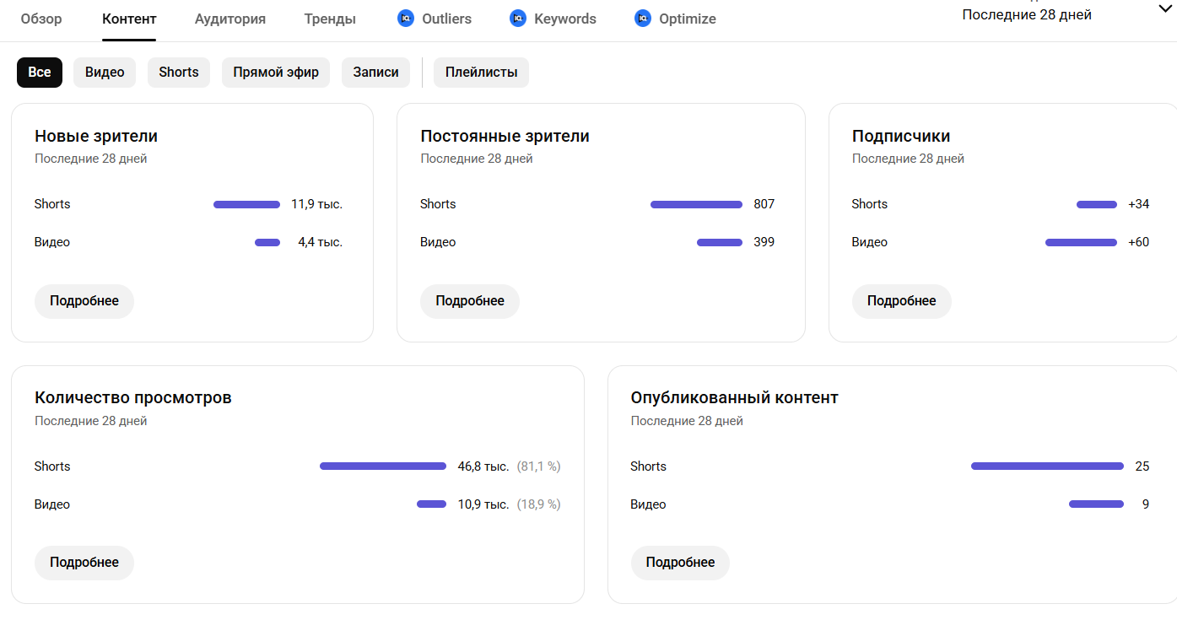The height and width of the screenshot is (620, 1177).
Task: Click the Shorts views bar in Количество просмотров
Action: (x=383, y=466)
